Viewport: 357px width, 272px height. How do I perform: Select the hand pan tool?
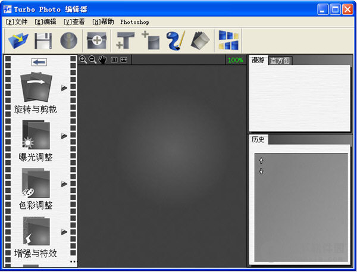click(x=103, y=60)
